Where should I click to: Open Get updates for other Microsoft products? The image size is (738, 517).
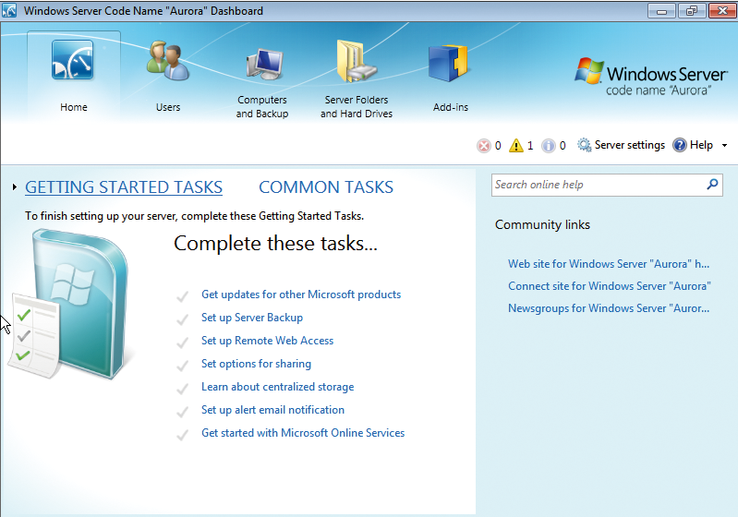click(301, 295)
